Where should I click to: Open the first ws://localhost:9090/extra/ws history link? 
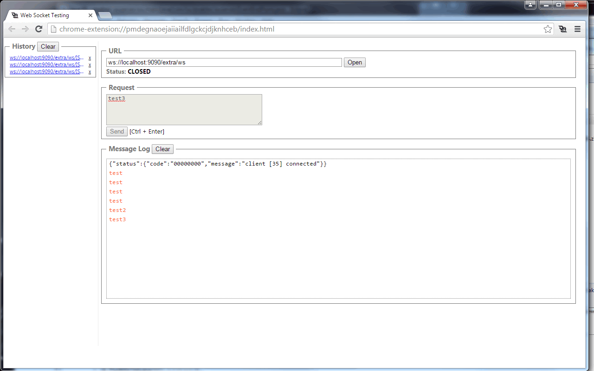click(x=45, y=58)
